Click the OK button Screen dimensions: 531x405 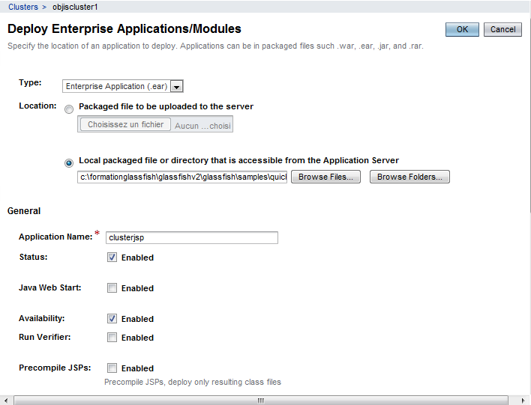[x=462, y=29]
